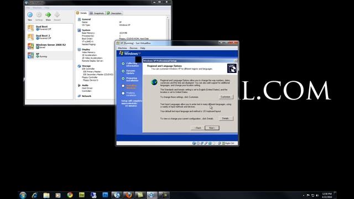Screen dimensions: 354x199
Task: Click the Audio section speaker icon
Action: (x=79, y=85)
